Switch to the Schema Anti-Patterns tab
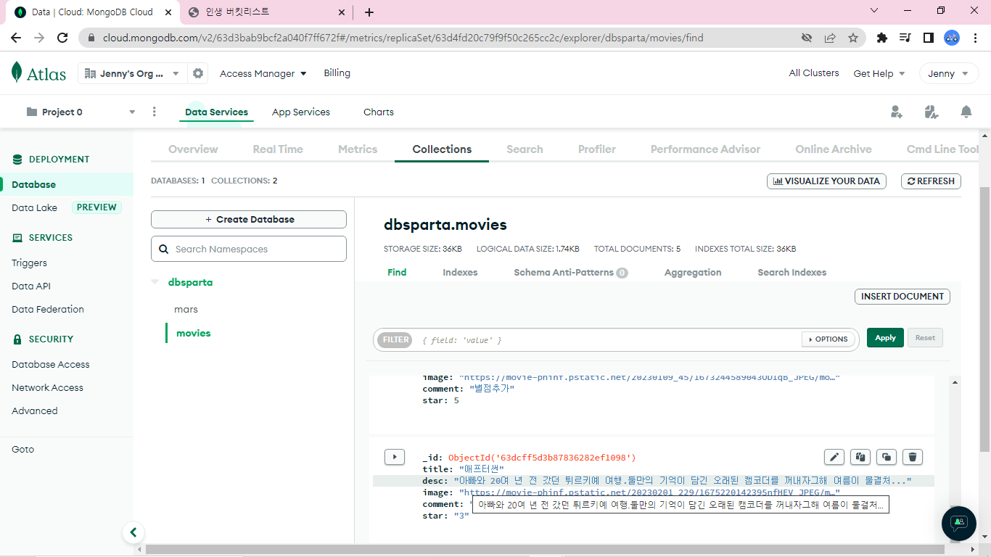This screenshot has height=557, width=991. [x=571, y=273]
